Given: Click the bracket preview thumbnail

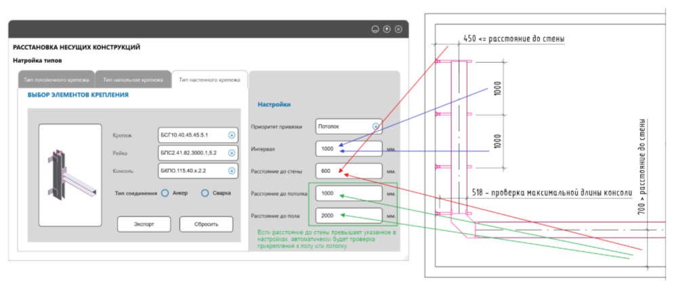Looking at the screenshot, I should [70, 175].
